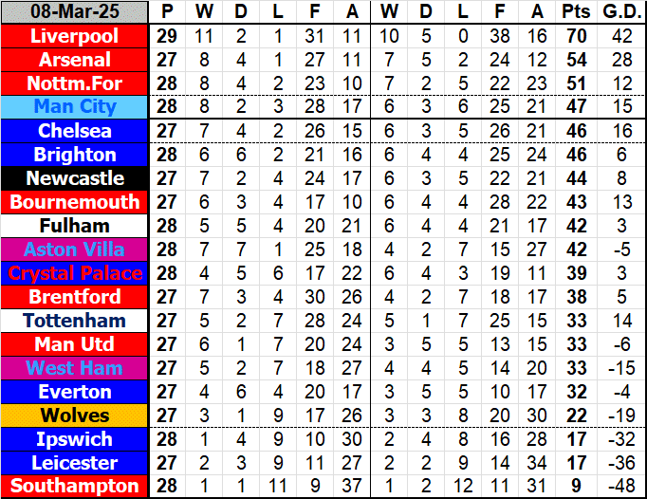Click the Nottm.For team name
647x499 pixels.
coord(75,83)
